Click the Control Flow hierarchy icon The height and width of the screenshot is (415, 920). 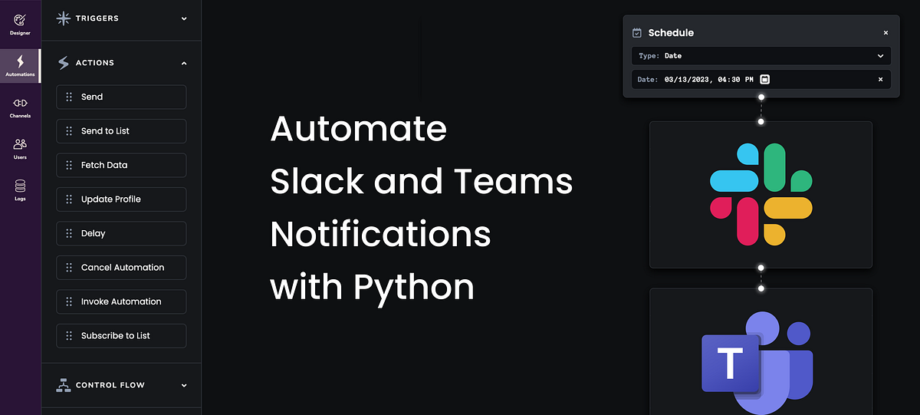pyautogui.click(x=64, y=385)
